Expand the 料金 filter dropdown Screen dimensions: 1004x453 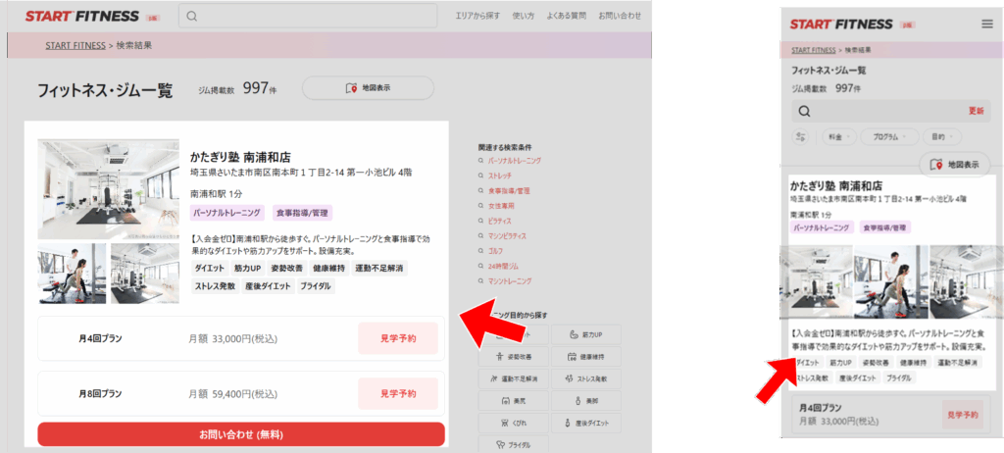pos(839,137)
